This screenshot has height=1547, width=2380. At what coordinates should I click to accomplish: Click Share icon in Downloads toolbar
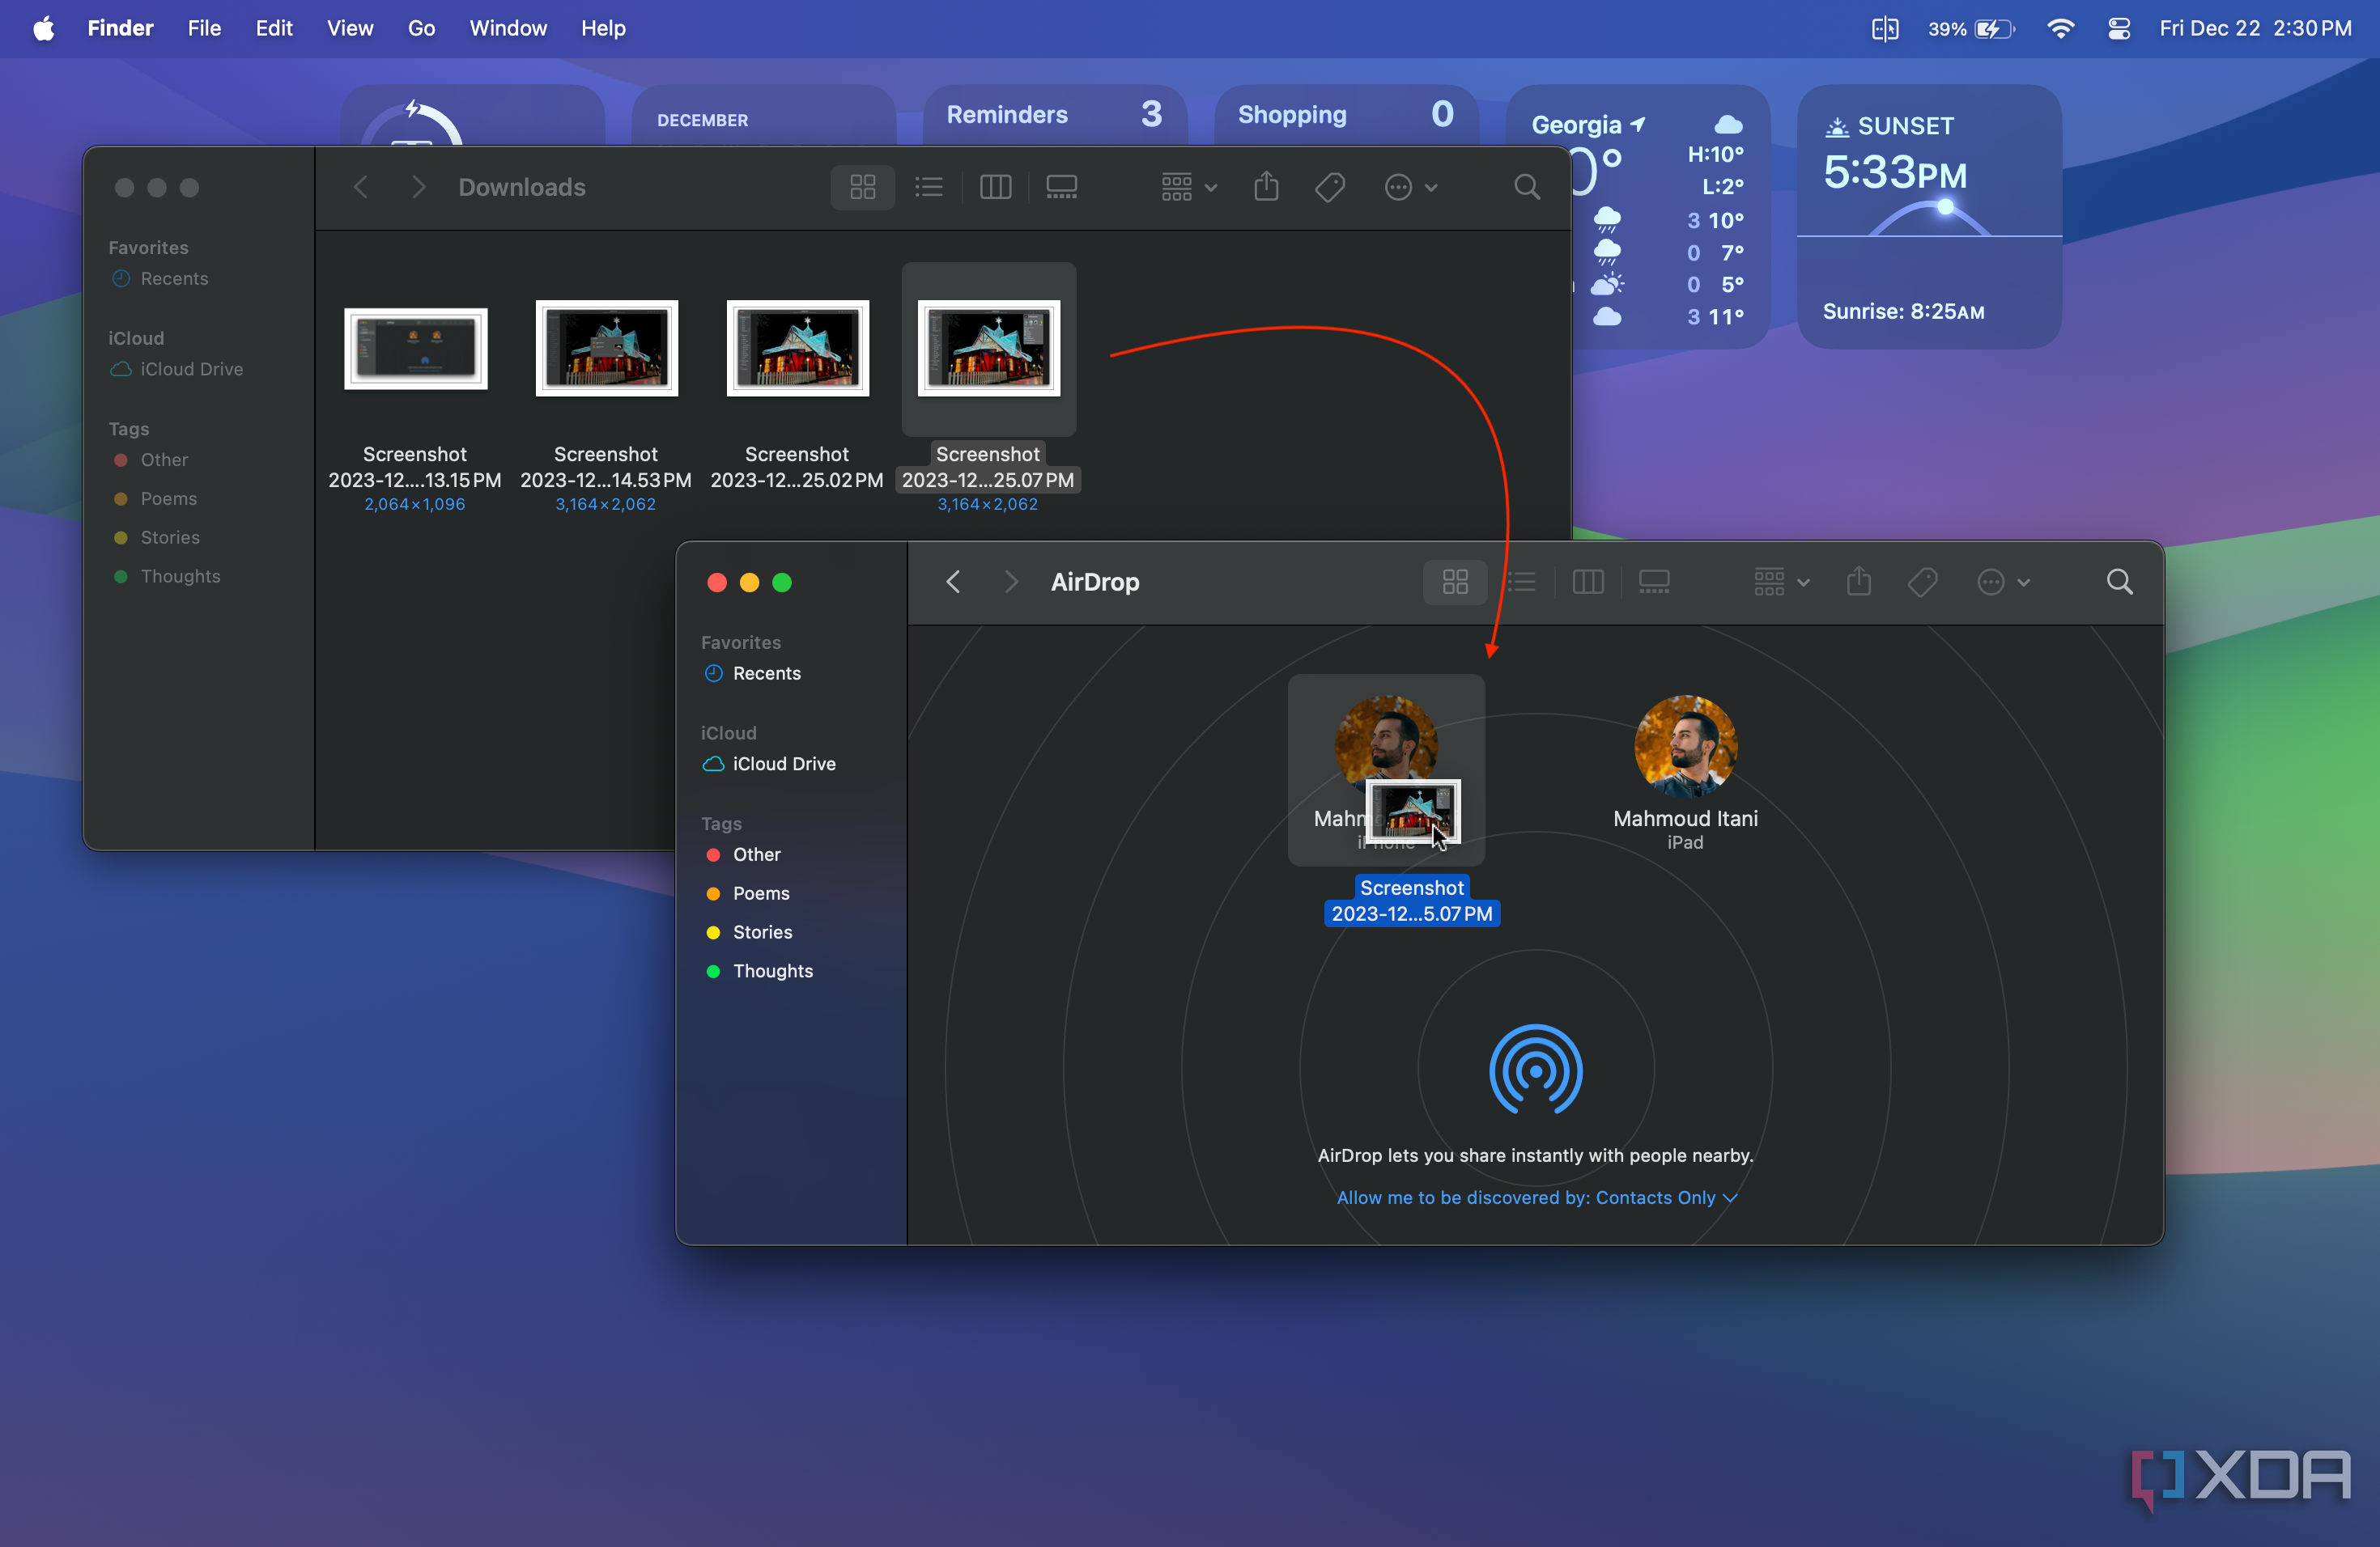click(x=1266, y=187)
